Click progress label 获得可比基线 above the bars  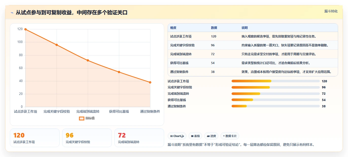pyautogui.click(x=177, y=100)
